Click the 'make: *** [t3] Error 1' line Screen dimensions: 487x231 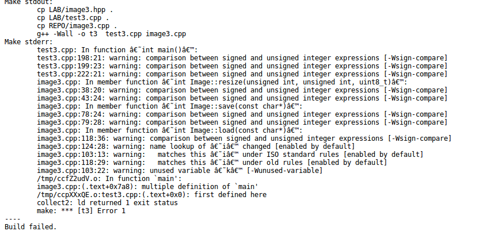pos(81,211)
